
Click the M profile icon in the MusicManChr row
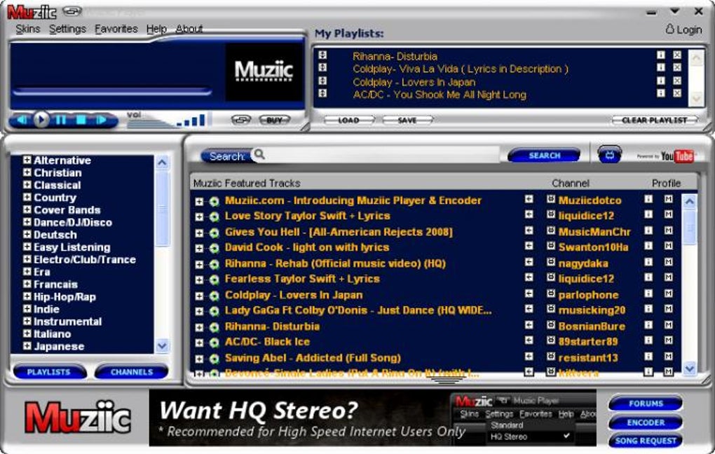tap(669, 231)
